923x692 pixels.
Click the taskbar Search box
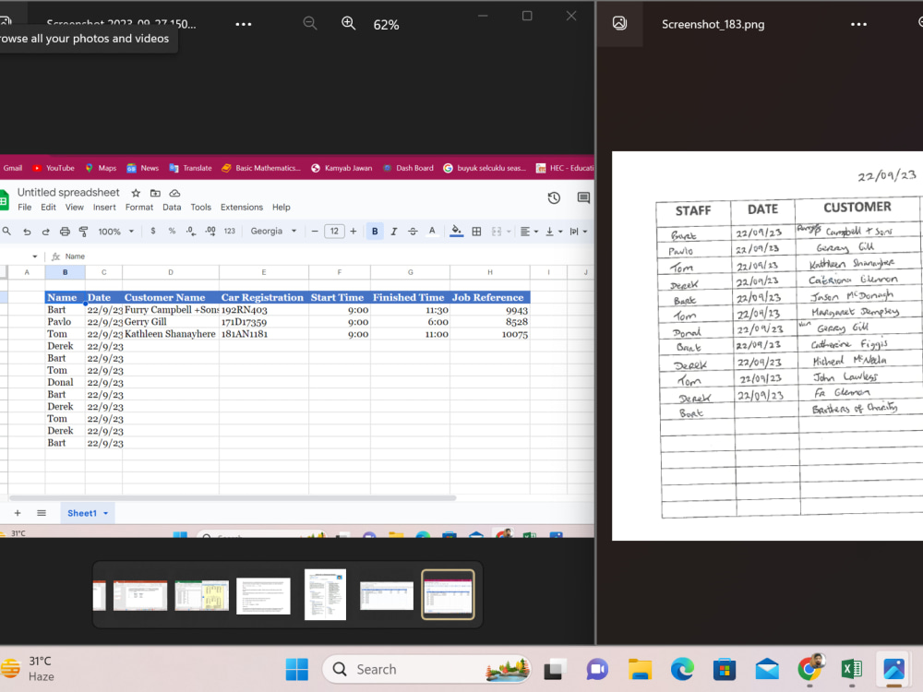pyautogui.click(x=426, y=669)
